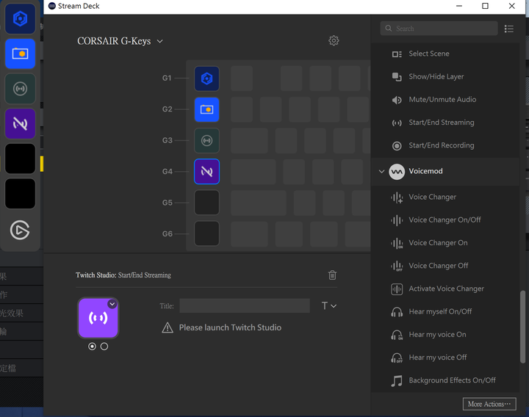Screen dimensions: 529x417
Task: Click the Hear my voice Off icon
Action: (x=397, y=358)
